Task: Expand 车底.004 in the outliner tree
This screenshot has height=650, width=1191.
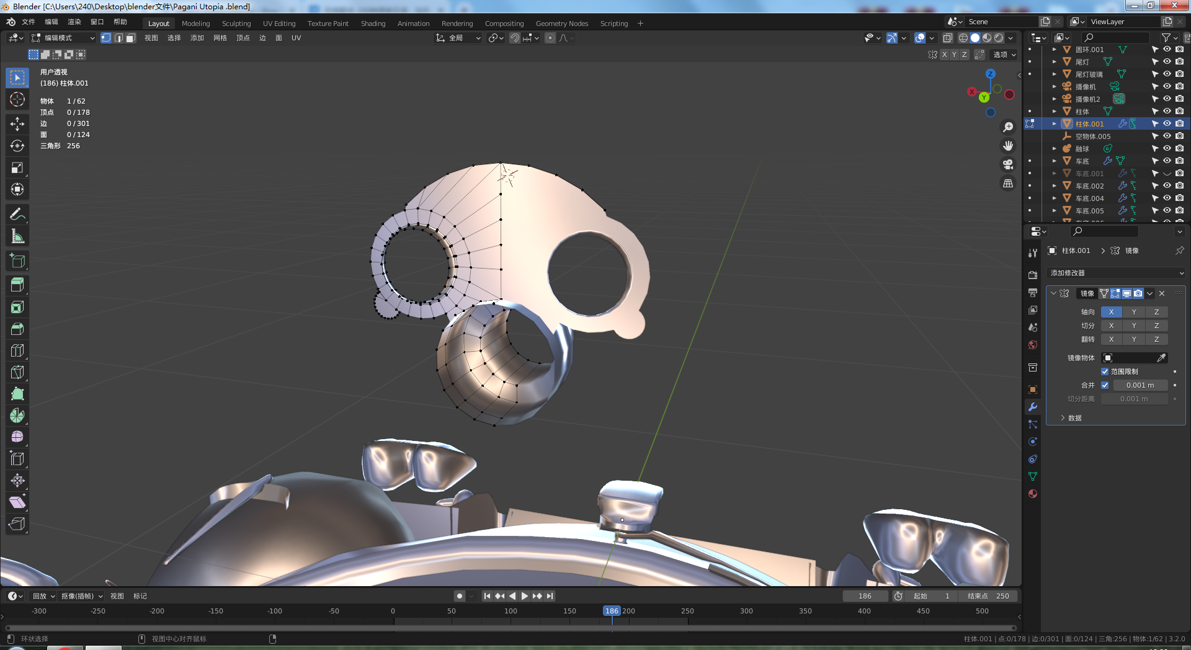Action: pos(1055,198)
